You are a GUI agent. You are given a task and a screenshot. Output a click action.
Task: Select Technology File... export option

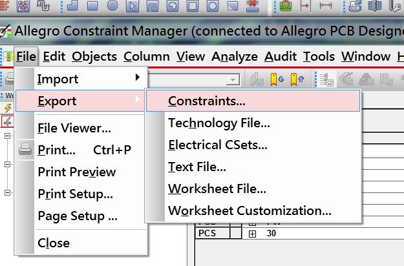219,123
